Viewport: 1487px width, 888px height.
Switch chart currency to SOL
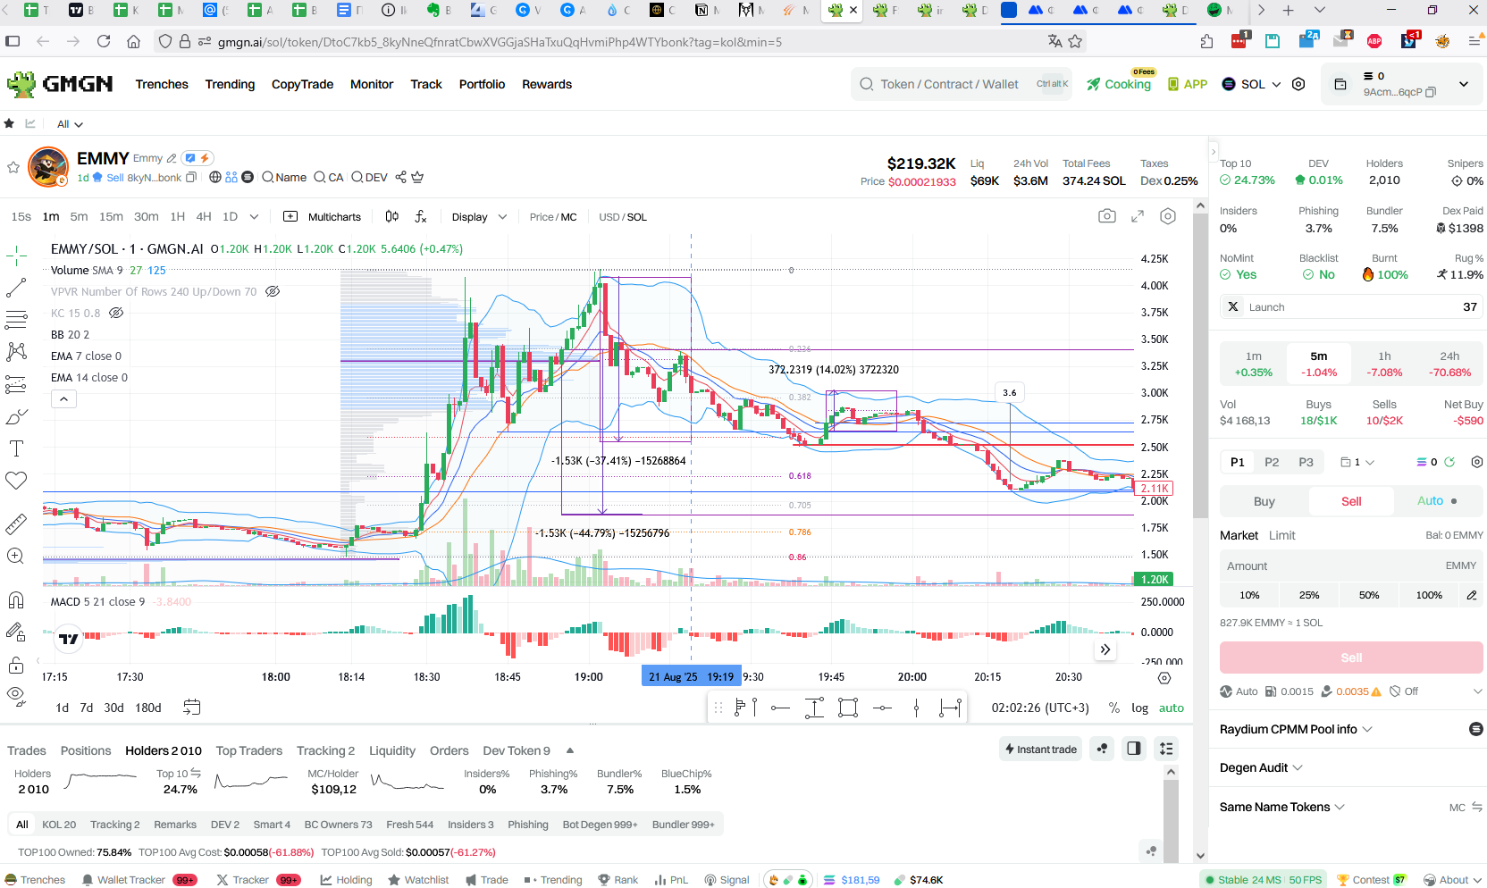click(x=637, y=217)
